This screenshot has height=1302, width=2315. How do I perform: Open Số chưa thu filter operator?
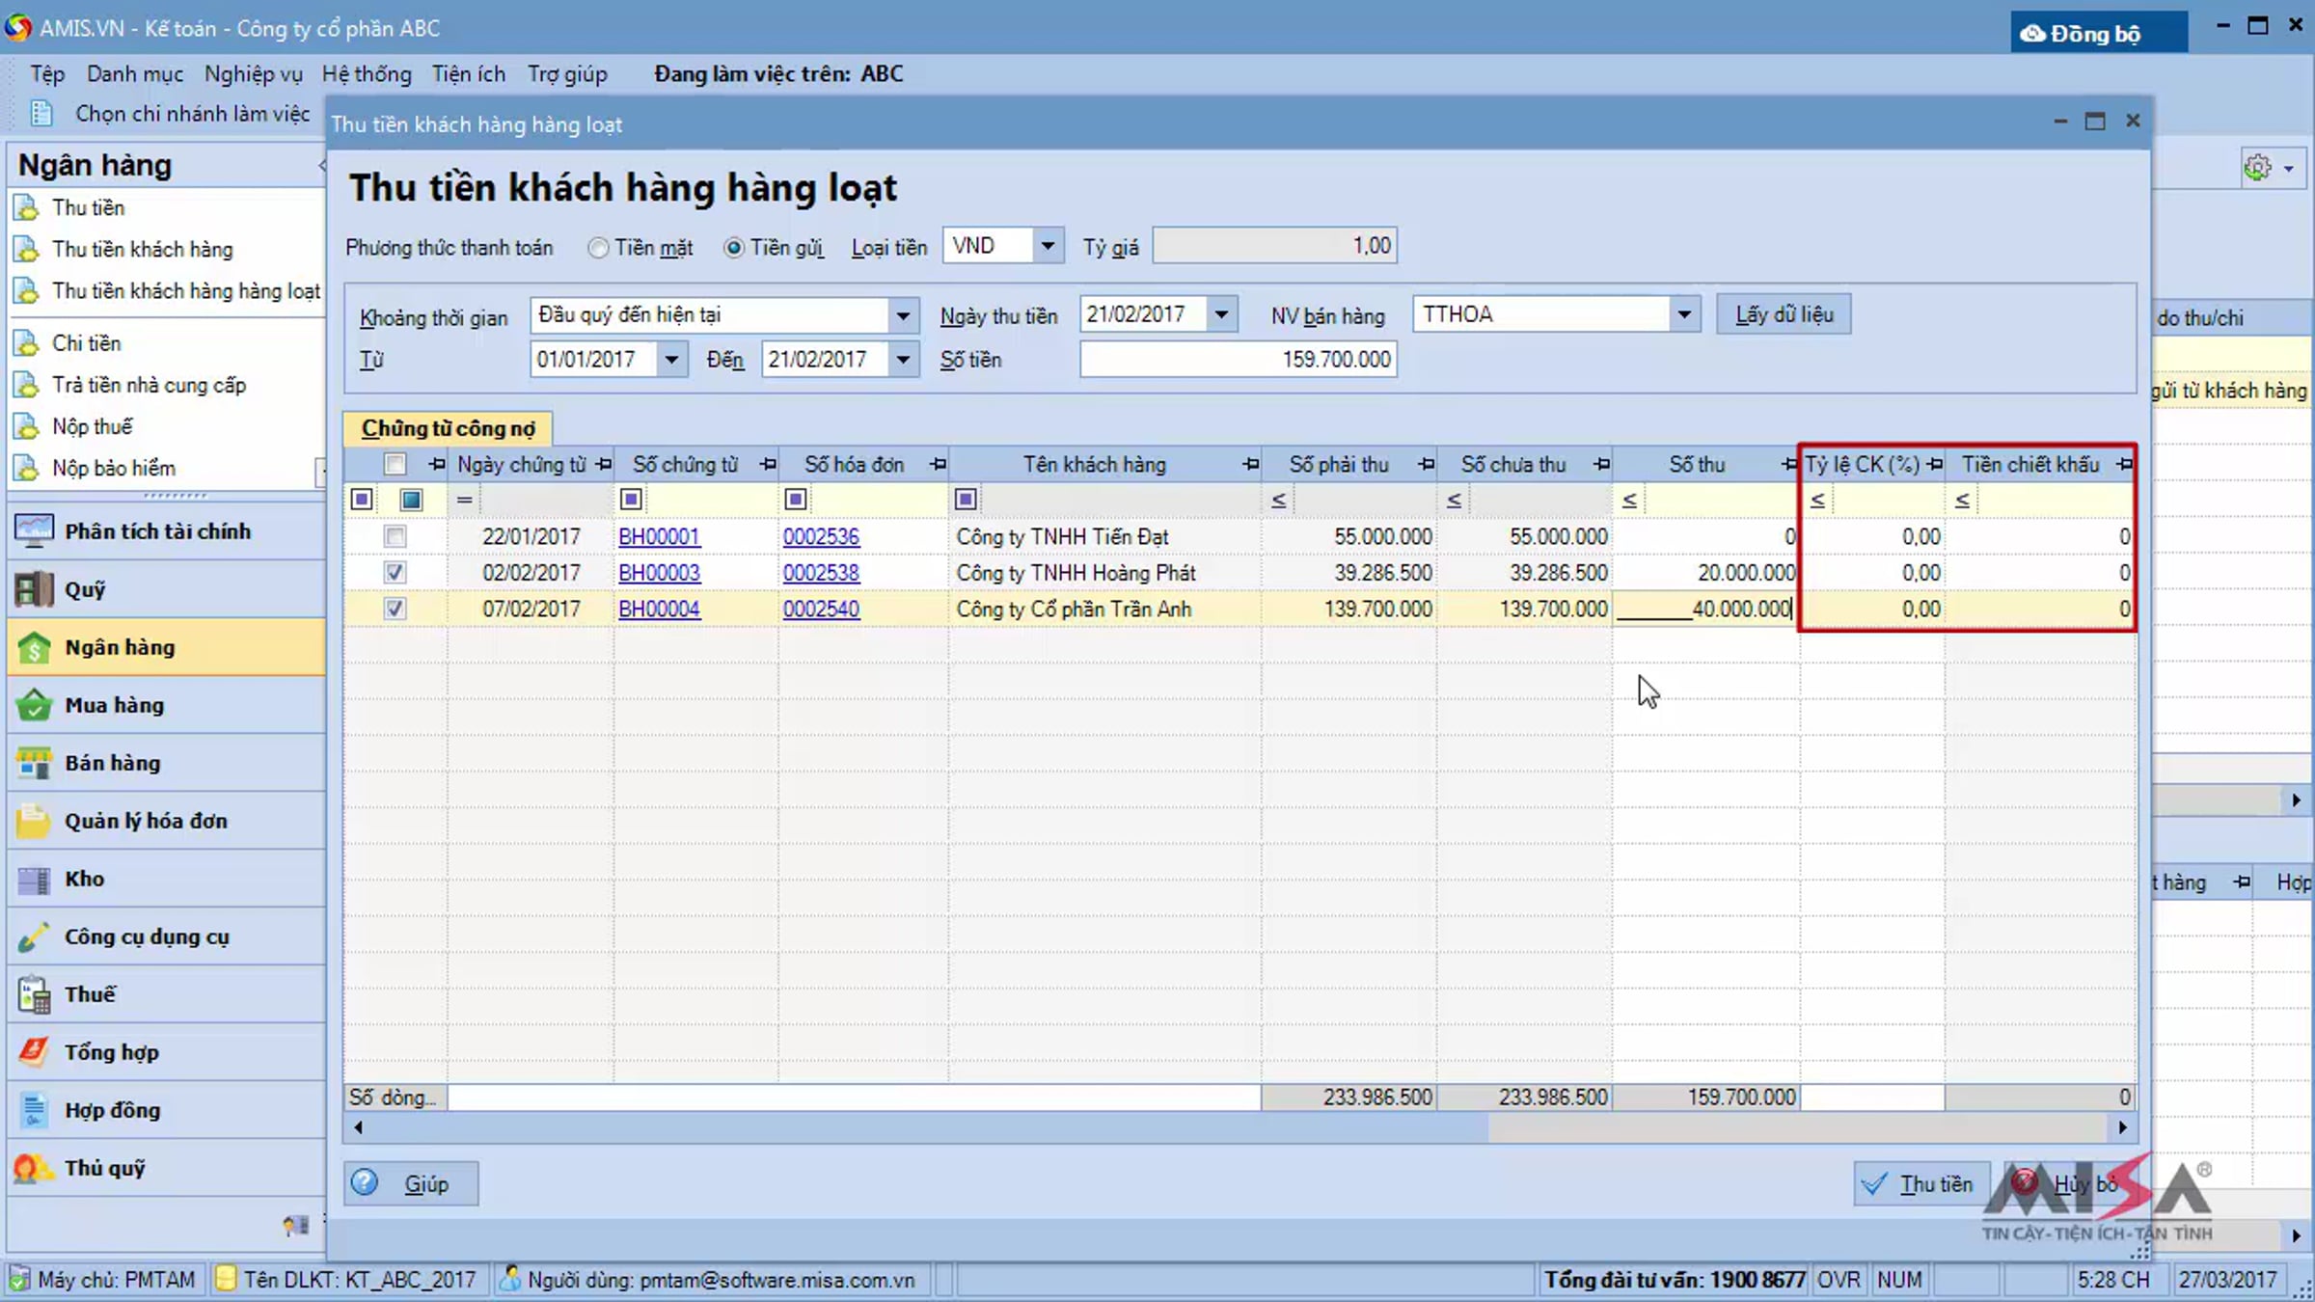1454,501
